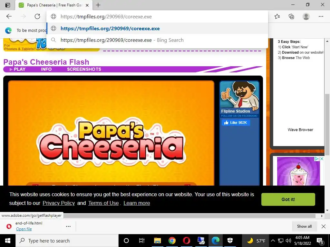This screenshot has height=247, width=330.
Task: Go back using the browser back arrow
Action: 9,16
